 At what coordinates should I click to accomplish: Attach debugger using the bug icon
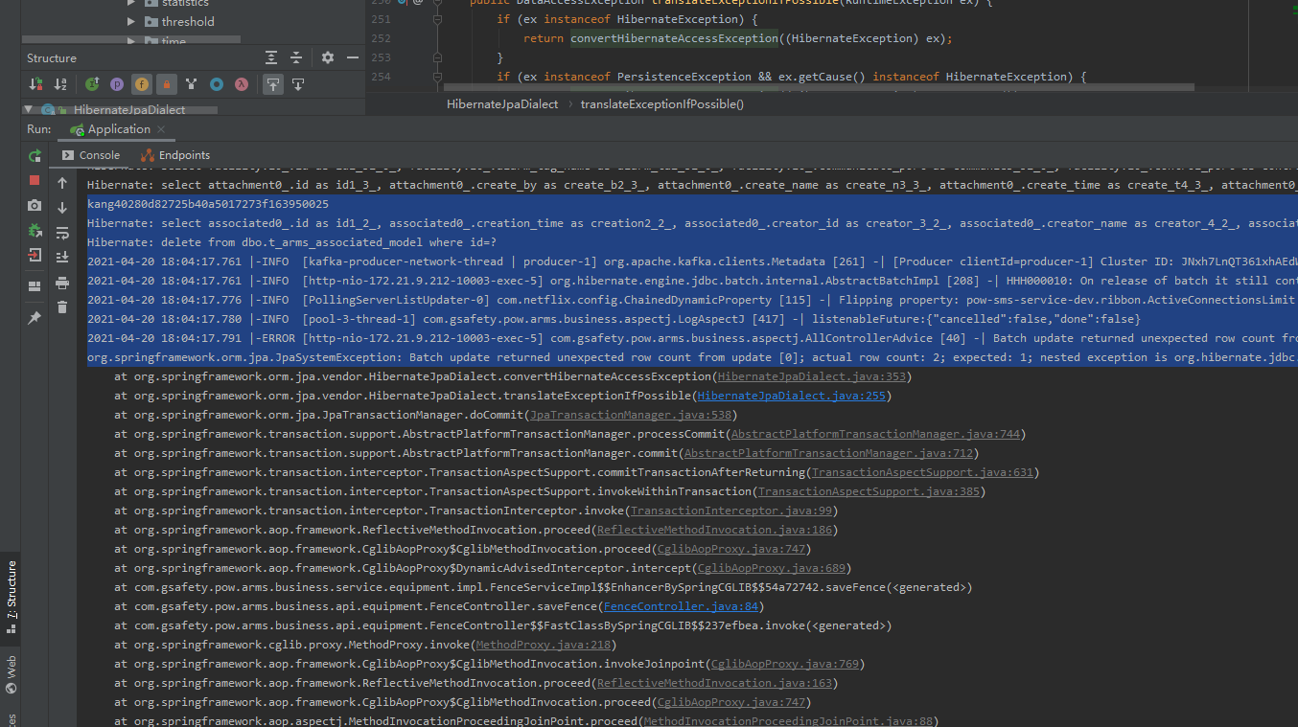[x=35, y=230]
